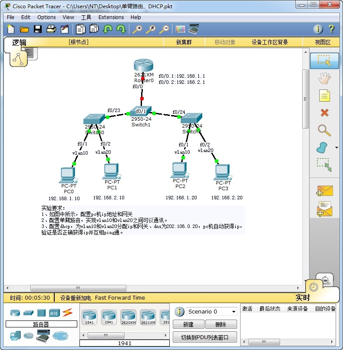The width and height of the screenshot is (343, 350).
Task: Add a simple PDU envelope
Action: pyautogui.click(x=324, y=191)
